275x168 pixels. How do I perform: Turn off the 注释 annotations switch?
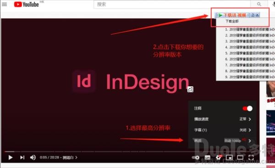[x=247, y=109]
